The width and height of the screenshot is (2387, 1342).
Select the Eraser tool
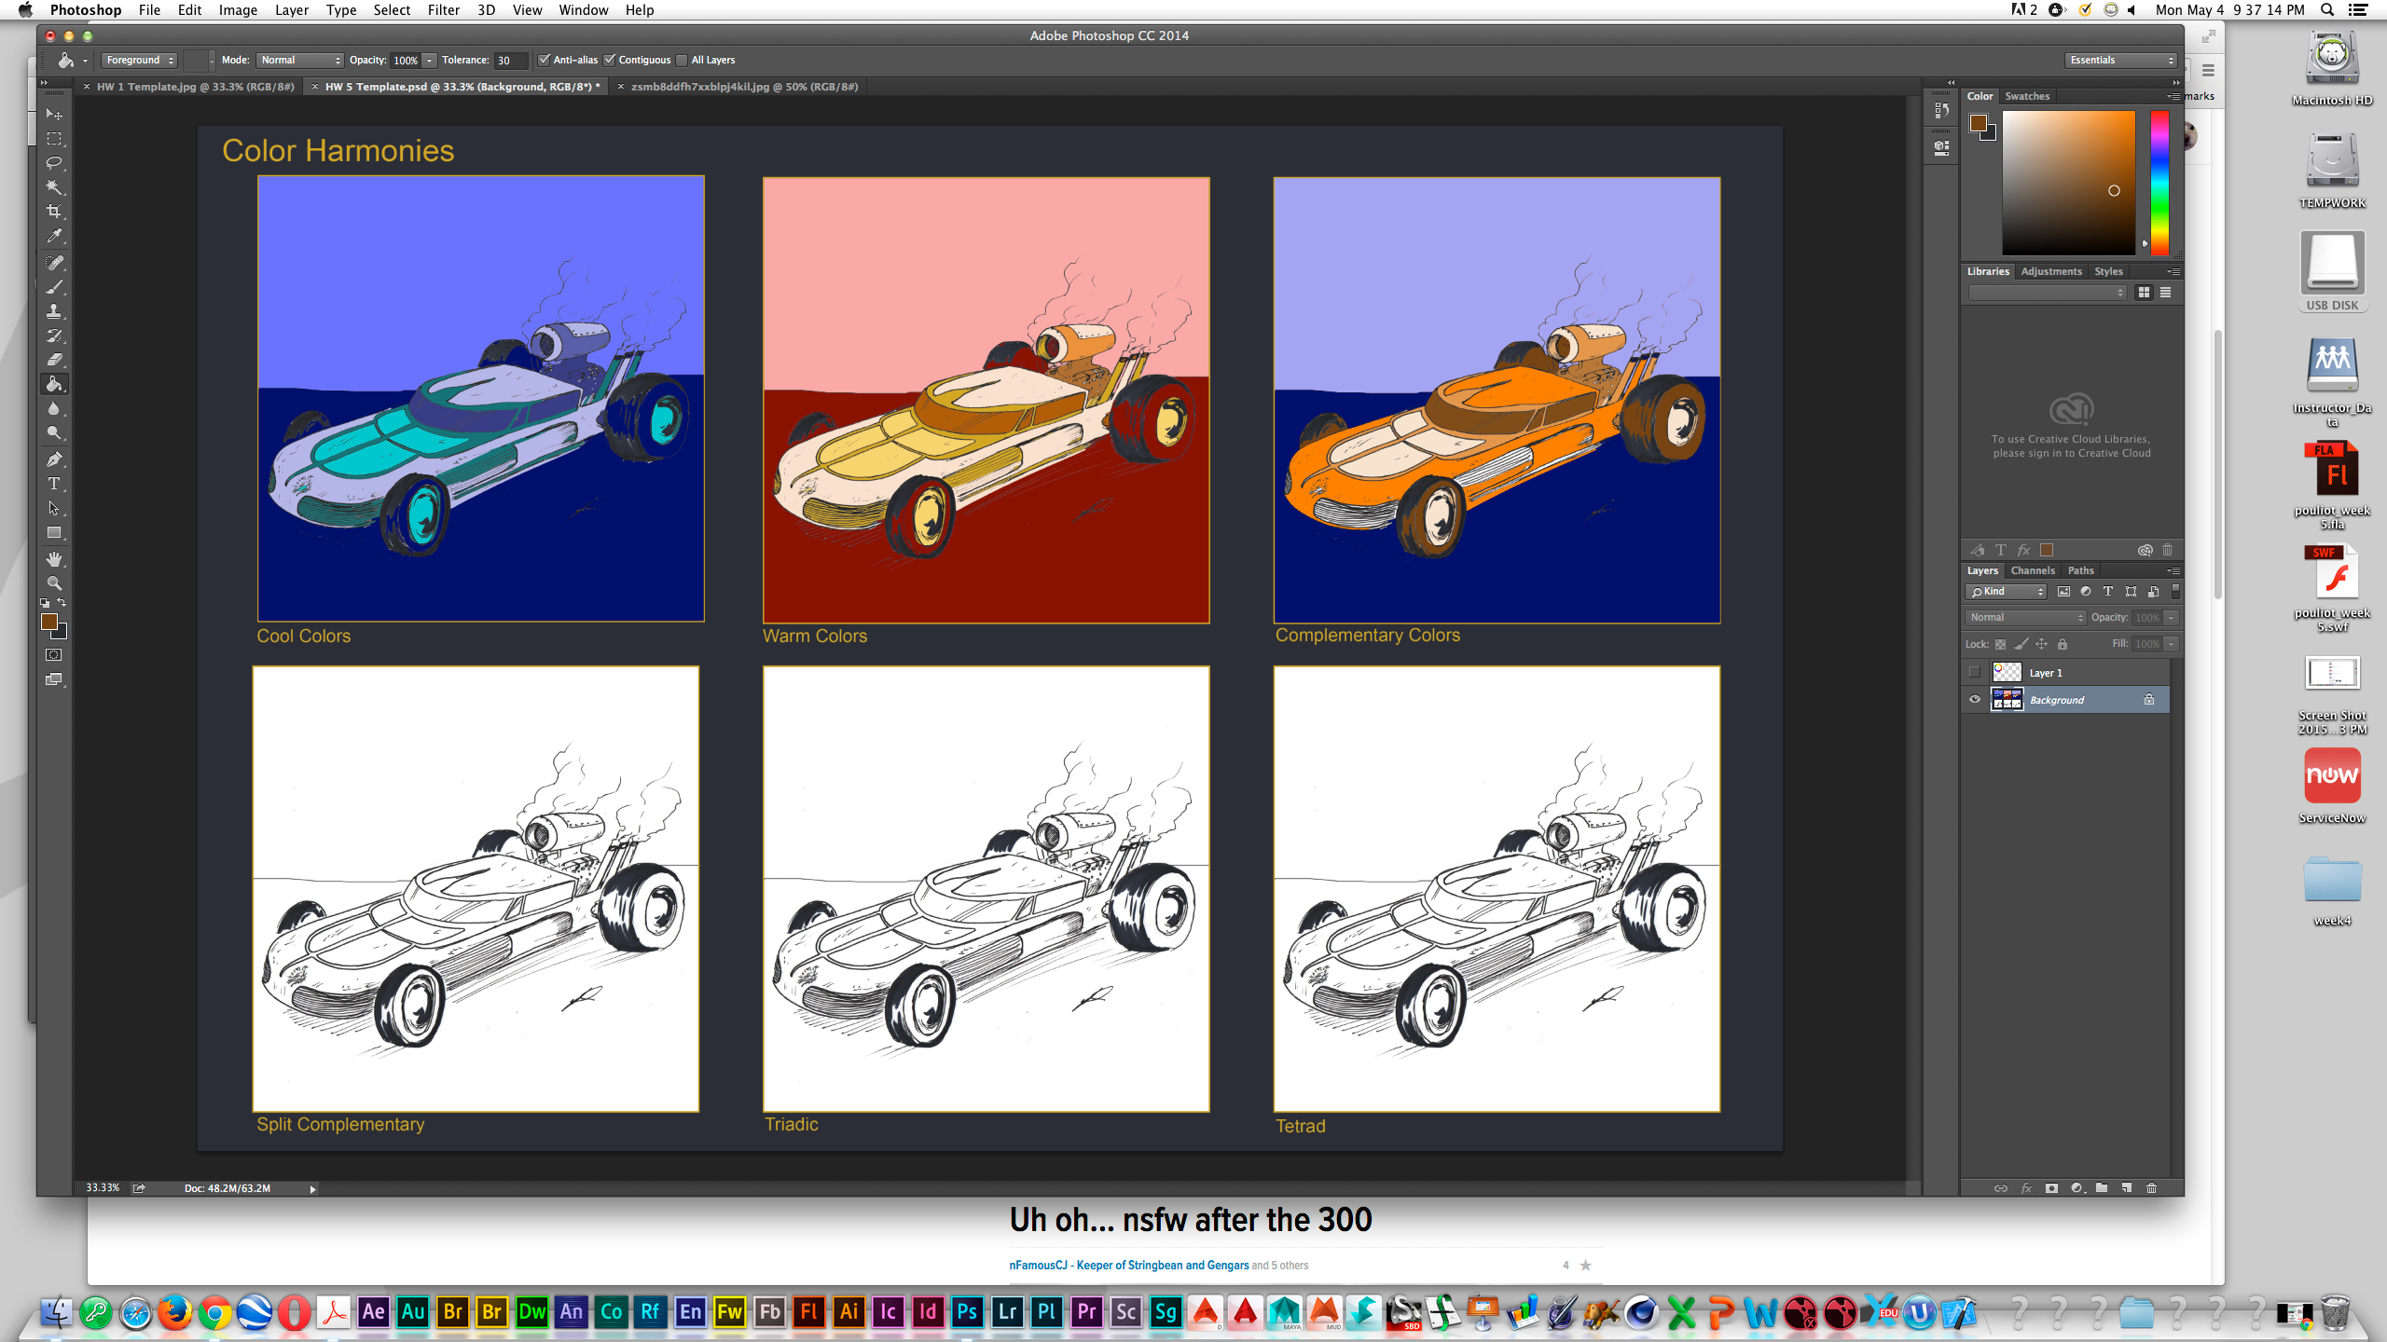click(54, 360)
